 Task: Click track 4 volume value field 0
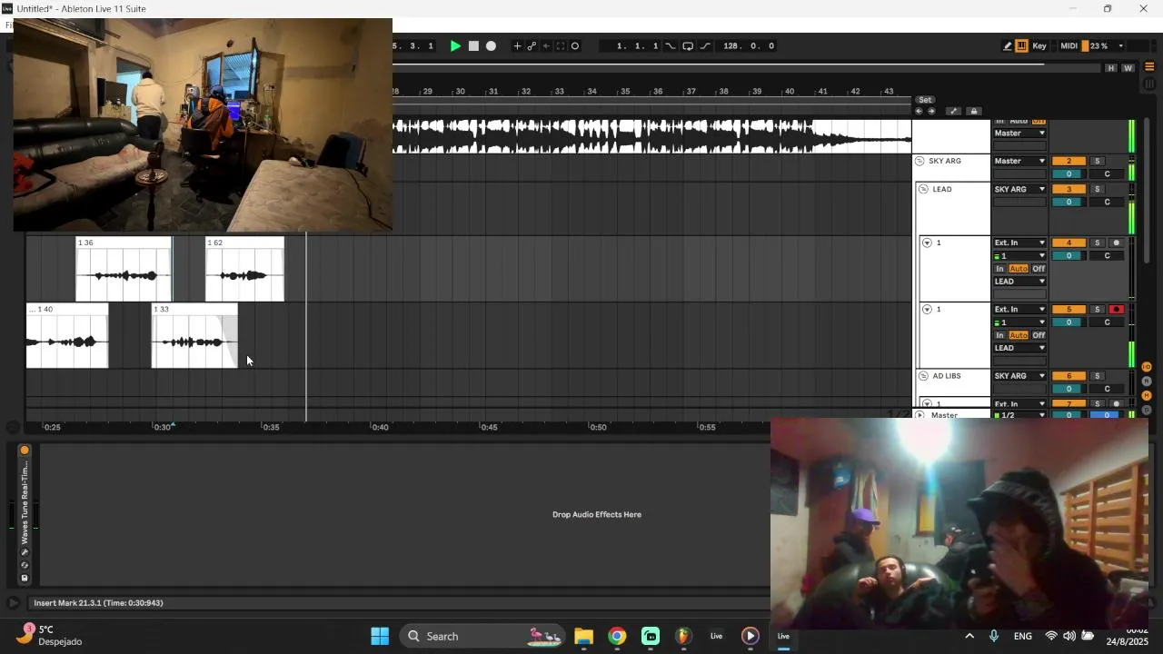coord(1069,256)
